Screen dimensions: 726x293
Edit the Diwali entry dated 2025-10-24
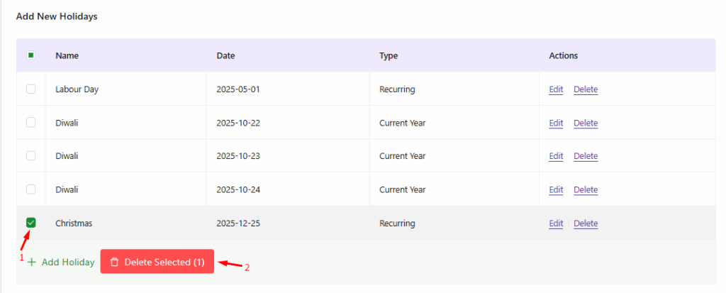point(556,189)
